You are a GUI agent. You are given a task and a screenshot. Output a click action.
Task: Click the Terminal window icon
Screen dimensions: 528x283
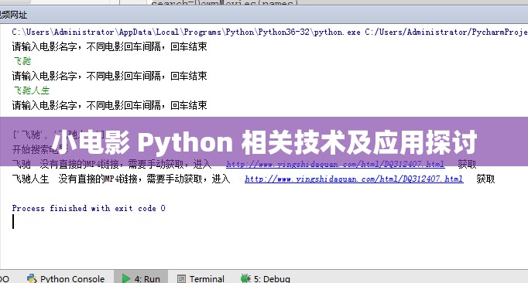pos(181,278)
